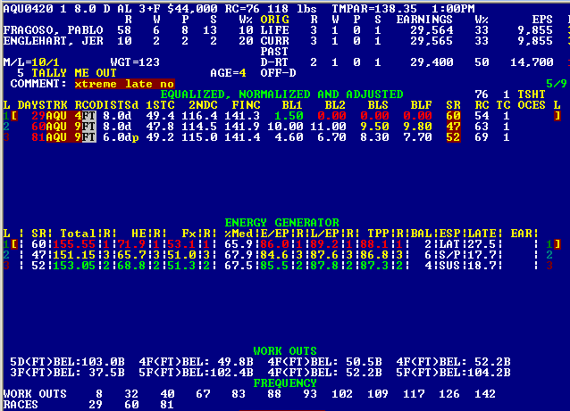Click the ESP column header
Screen dimensions: 570x411
point(449,234)
